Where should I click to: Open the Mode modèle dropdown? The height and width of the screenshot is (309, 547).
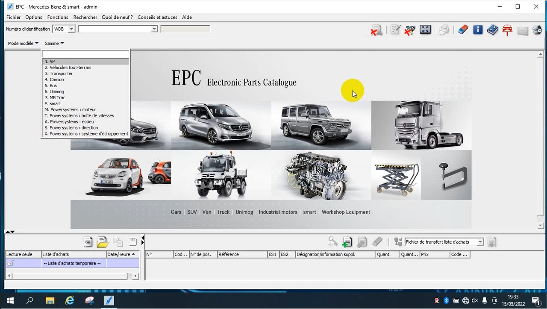pyautogui.click(x=23, y=43)
